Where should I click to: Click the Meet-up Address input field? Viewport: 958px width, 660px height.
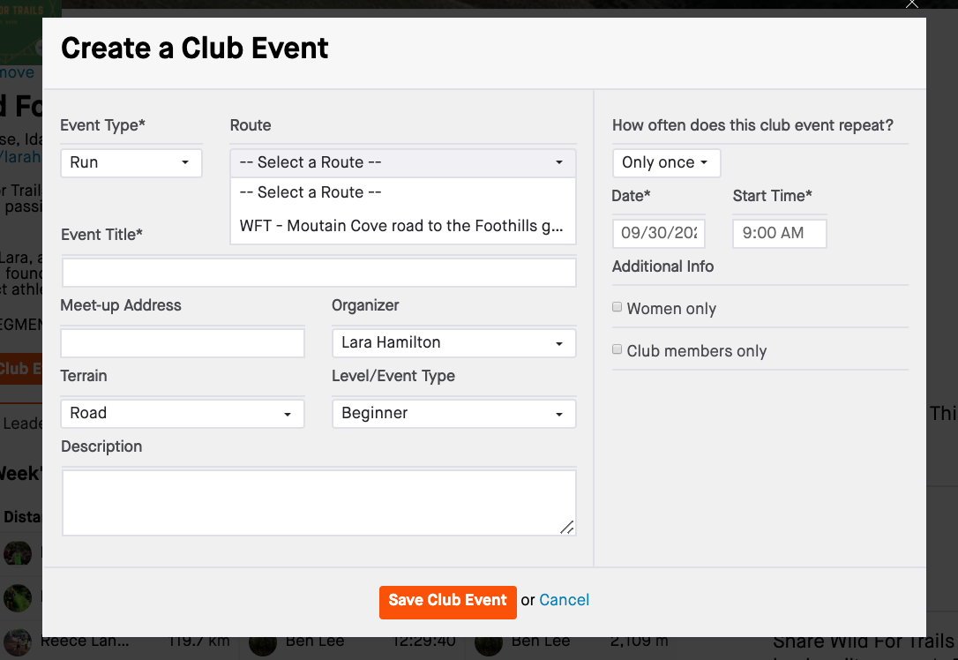pos(182,341)
